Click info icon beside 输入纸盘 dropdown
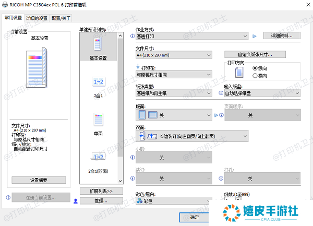The height and width of the screenshot is (226, 313). 221,93
